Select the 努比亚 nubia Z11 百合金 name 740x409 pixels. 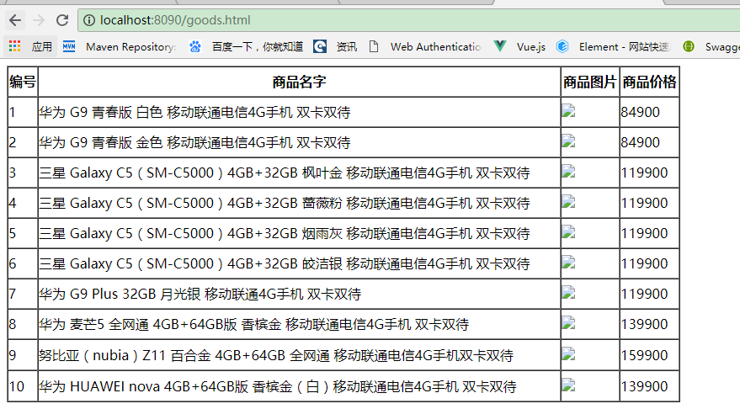click(x=276, y=355)
